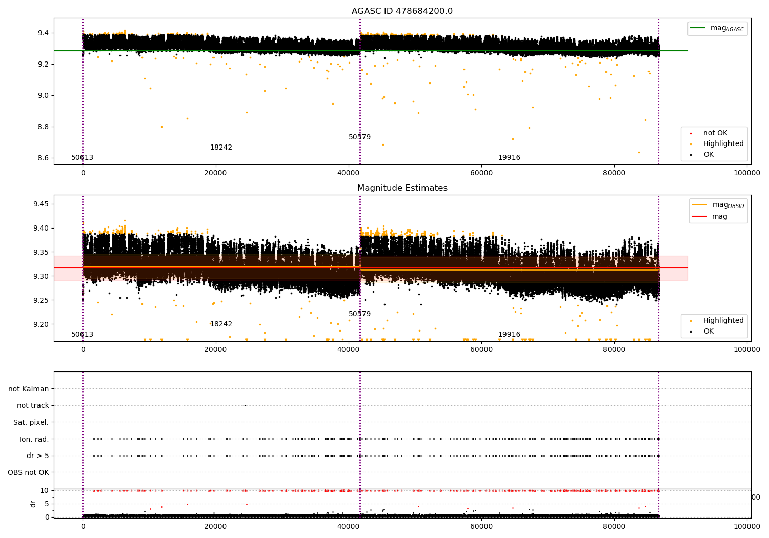Click the 60000 x-axis tick under middle plot
The width and height of the screenshot is (769, 538).
[x=481, y=350]
